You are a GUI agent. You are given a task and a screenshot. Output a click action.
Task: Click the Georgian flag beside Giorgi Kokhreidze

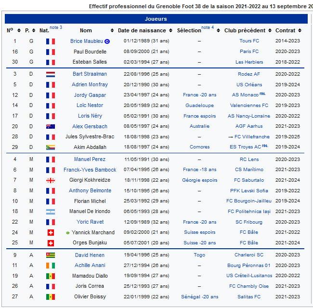point(51,180)
